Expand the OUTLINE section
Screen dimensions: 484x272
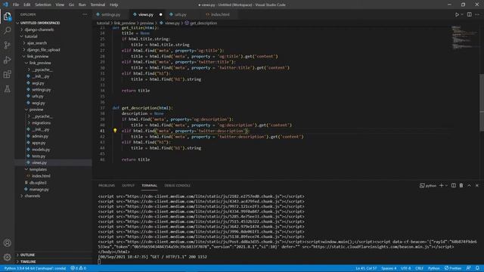click(x=27, y=255)
